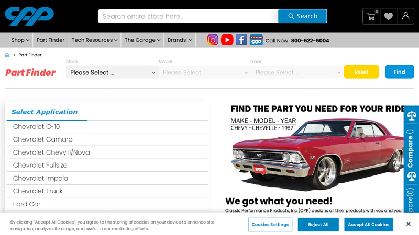Open the Compare side panel label
Viewport: 419px width, 235px height.
411,148
